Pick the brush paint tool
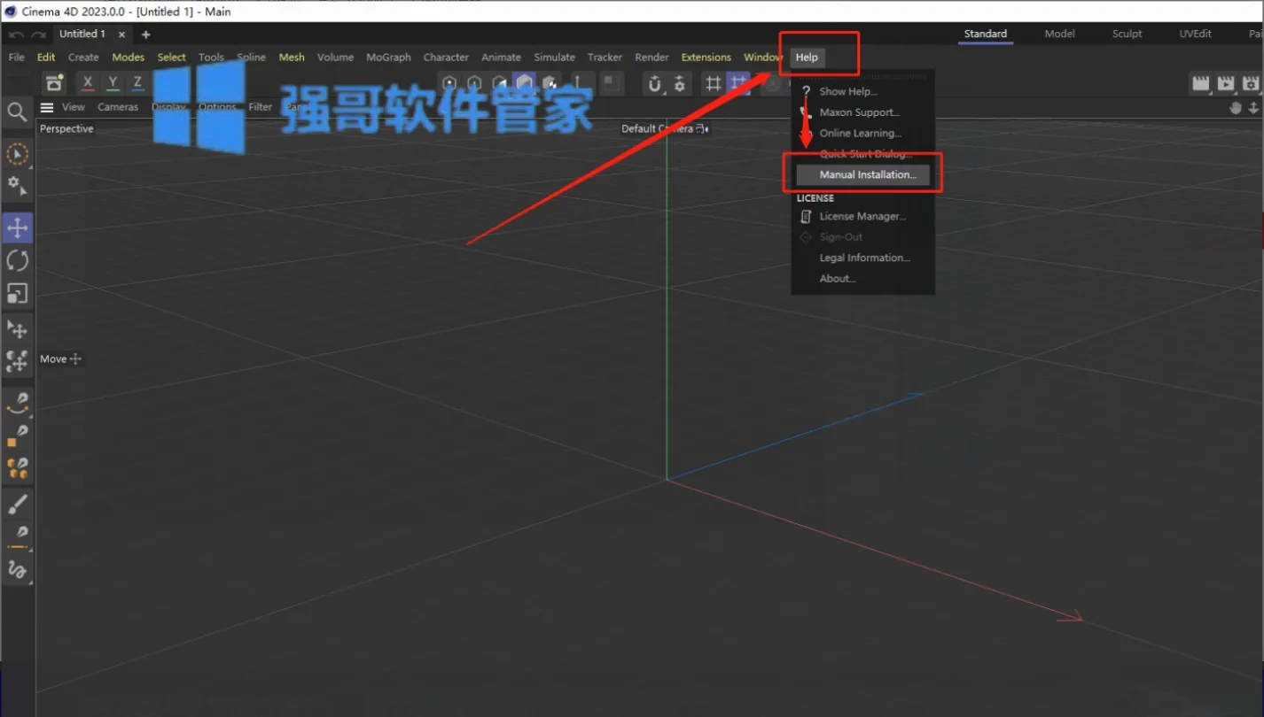The height and width of the screenshot is (717, 1264). pos(18,504)
